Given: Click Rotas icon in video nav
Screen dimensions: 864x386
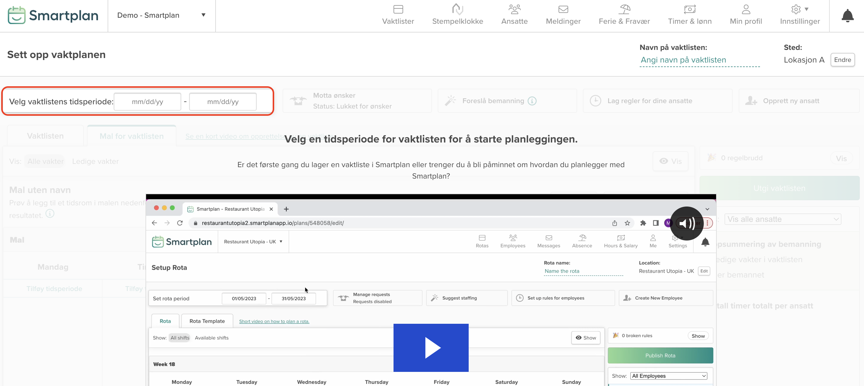Looking at the screenshot, I should pyautogui.click(x=482, y=241).
